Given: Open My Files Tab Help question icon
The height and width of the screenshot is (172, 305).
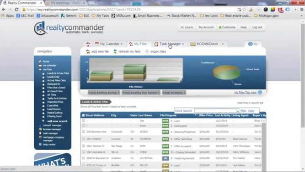Looking at the screenshot, I should [260, 92].
